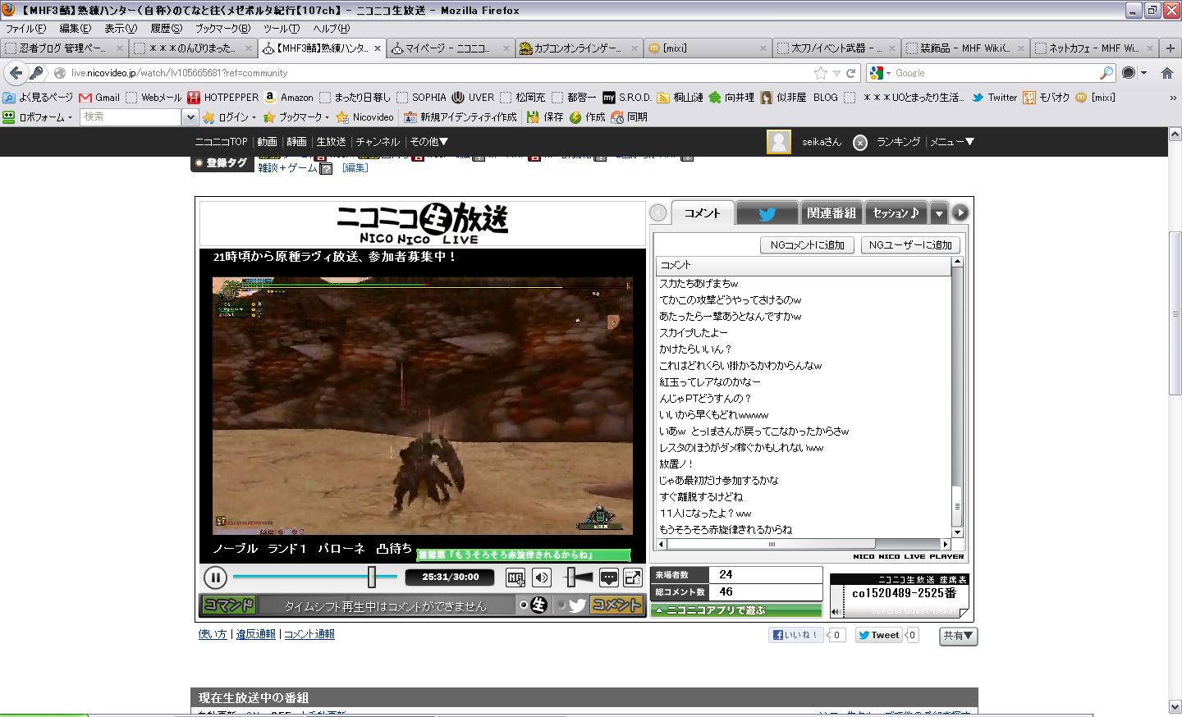
Task: Select the Twitter comment radio button
Action: (x=561, y=605)
